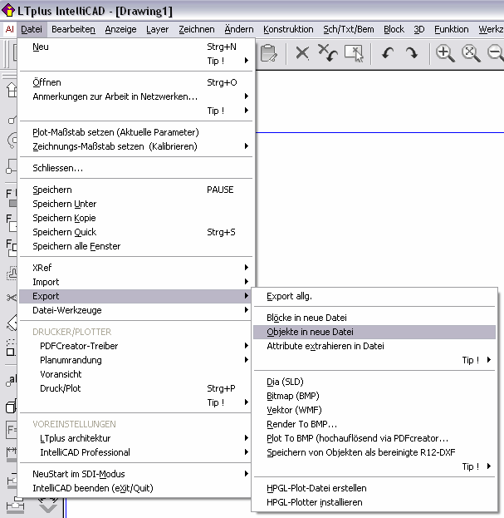
Task: Click the LTplus IntelliCAD title bar app icon
Action: tap(8, 10)
